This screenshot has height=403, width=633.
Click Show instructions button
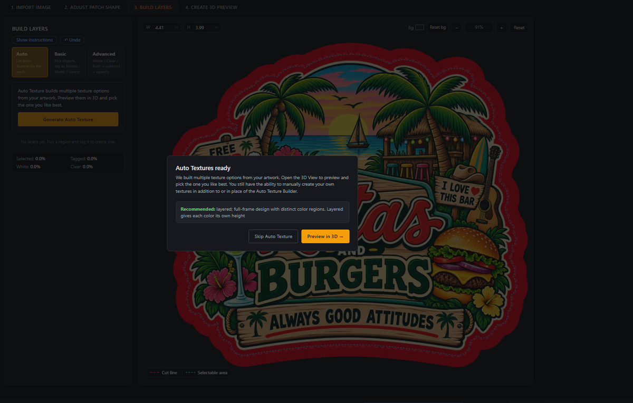35,40
